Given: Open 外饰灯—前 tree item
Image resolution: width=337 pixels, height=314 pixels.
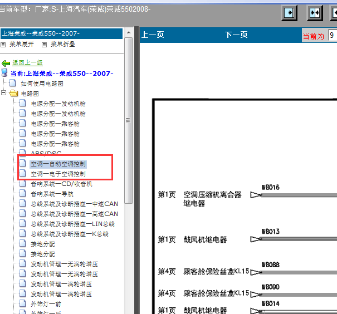Looking at the screenshot, I should point(46,304).
